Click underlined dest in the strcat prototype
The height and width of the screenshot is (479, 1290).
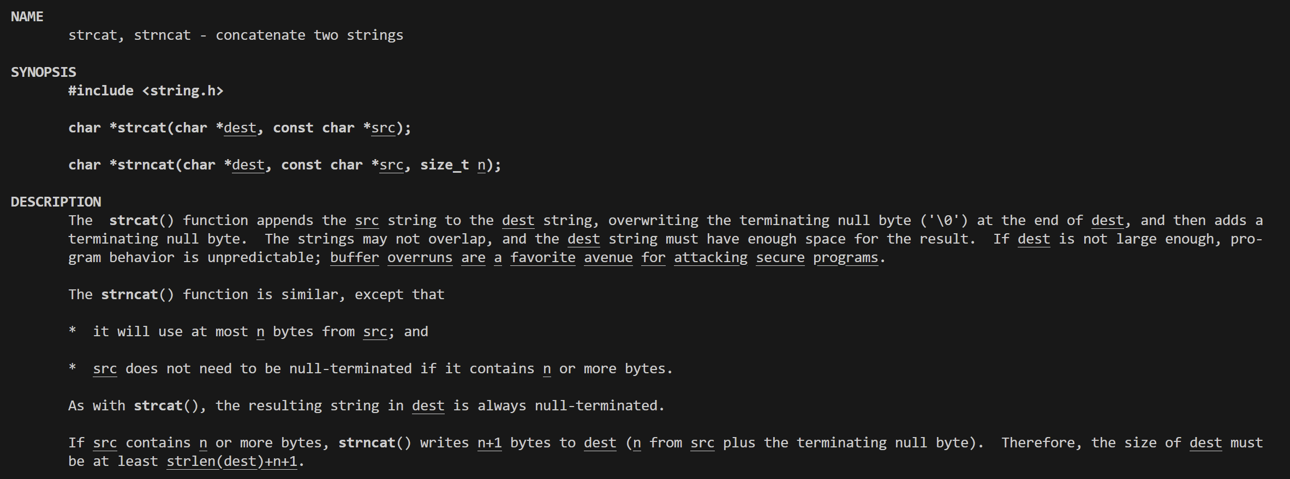coord(240,128)
